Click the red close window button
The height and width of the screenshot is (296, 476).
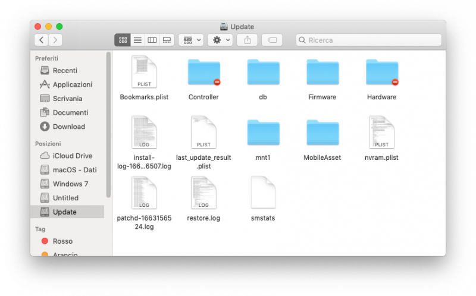tap(37, 27)
